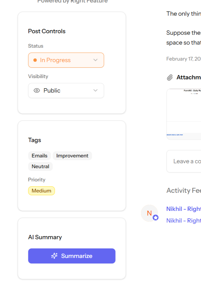Open the attachment preview thumbnail
Image resolution: width=201 pixels, height=293 pixels.
pos(184,114)
